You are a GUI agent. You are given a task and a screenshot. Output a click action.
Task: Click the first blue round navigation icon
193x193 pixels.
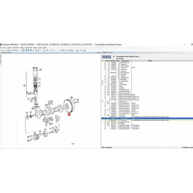pyautogui.click(x=26, y=50)
